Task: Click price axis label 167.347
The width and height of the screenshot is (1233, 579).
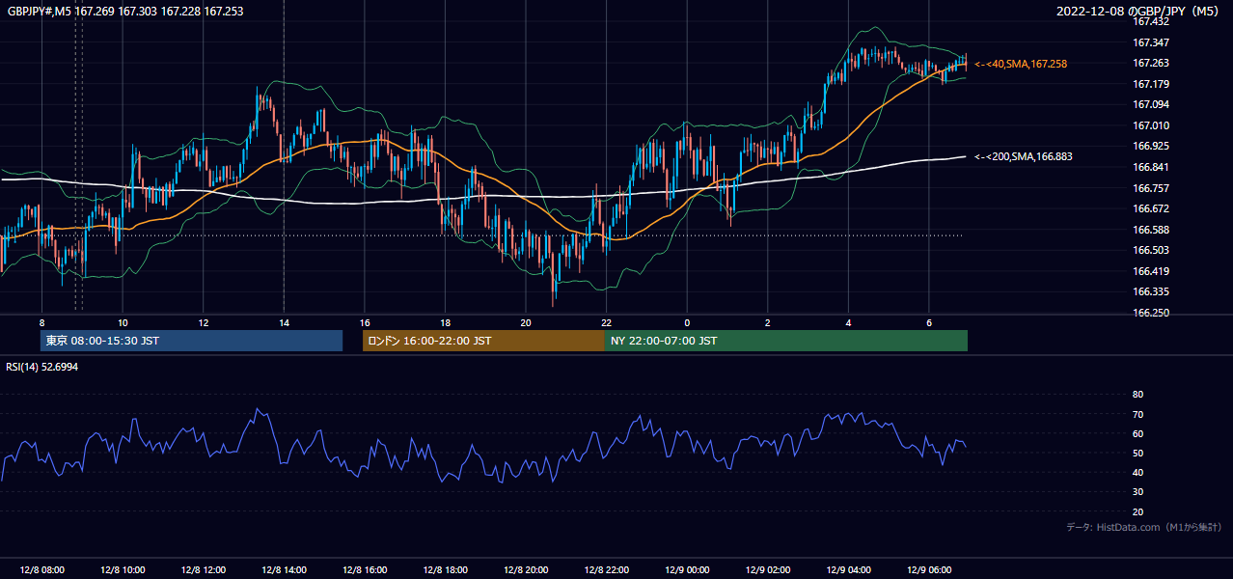Action: coord(1151,42)
